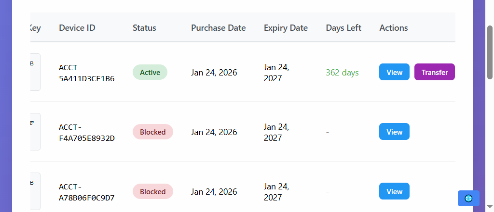Select Blocked badge for ACCT-F4A705E8932D
The image size is (494, 212).
click(x=152, y=132)
